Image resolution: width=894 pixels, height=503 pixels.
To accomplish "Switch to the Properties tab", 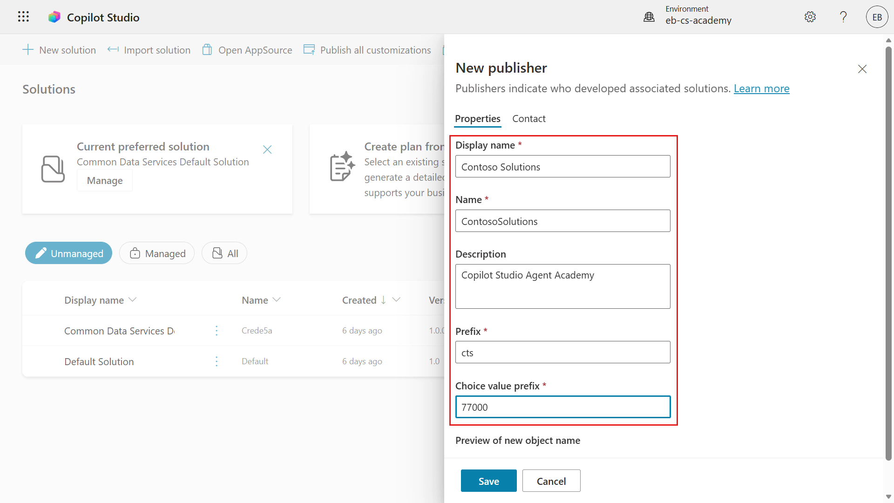I will pyautogui.click(x=478, y=119).
